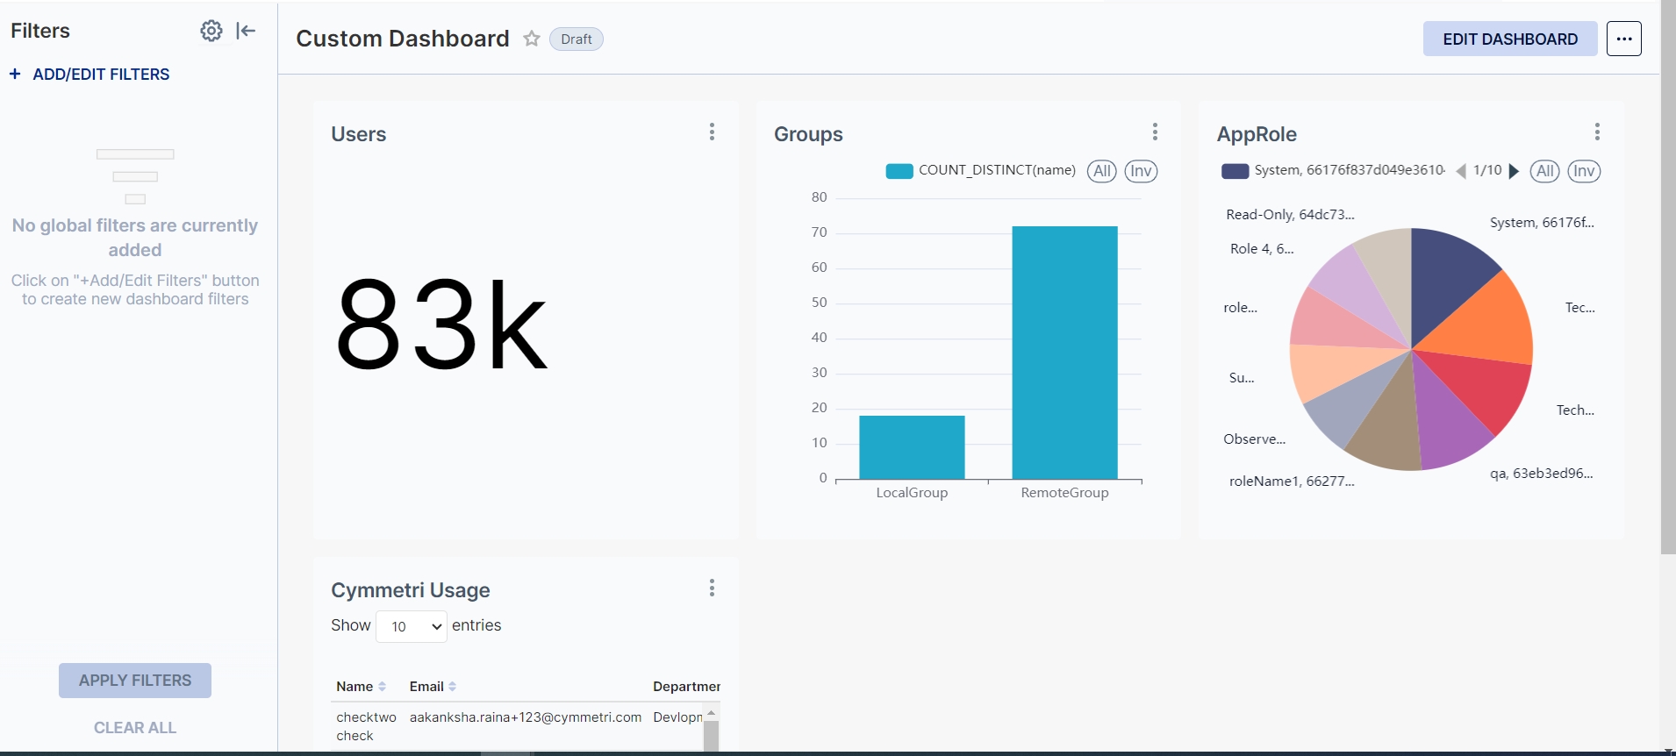Viewport: 1676px width, 756px height.
Task: Select All in the Groups chart legend
Action: (1101, 171)
